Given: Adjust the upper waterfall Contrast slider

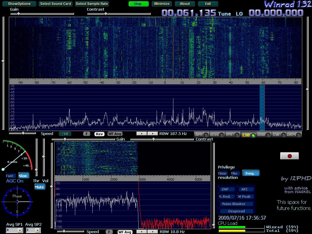Looking at the screenshot, I should pos(119,14).
